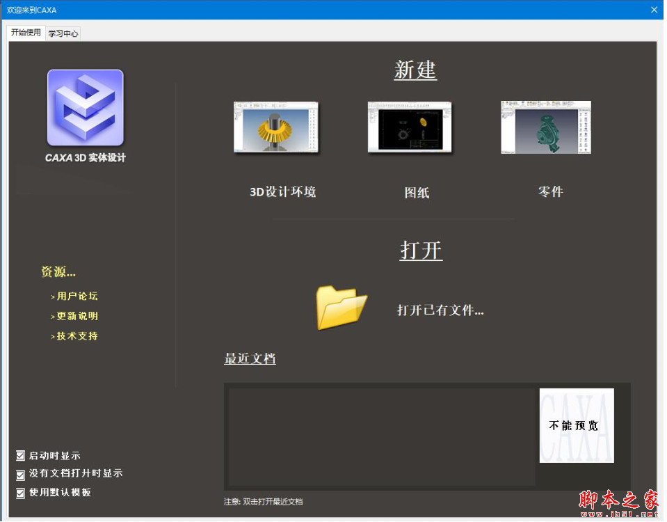Click 技术支持 for technical support
The height and width of the screenshot is (522, 667).
tap(75, 336)
